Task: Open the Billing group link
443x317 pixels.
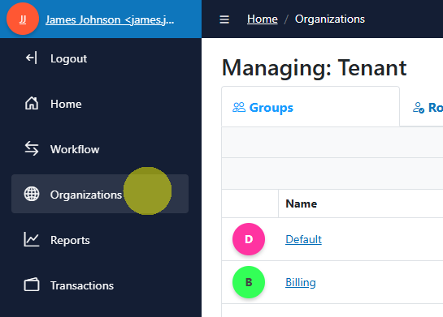Action: pyautogui.click(x=301, y=282)
